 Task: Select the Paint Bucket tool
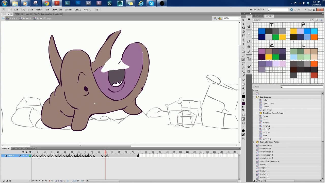point(243,72)
